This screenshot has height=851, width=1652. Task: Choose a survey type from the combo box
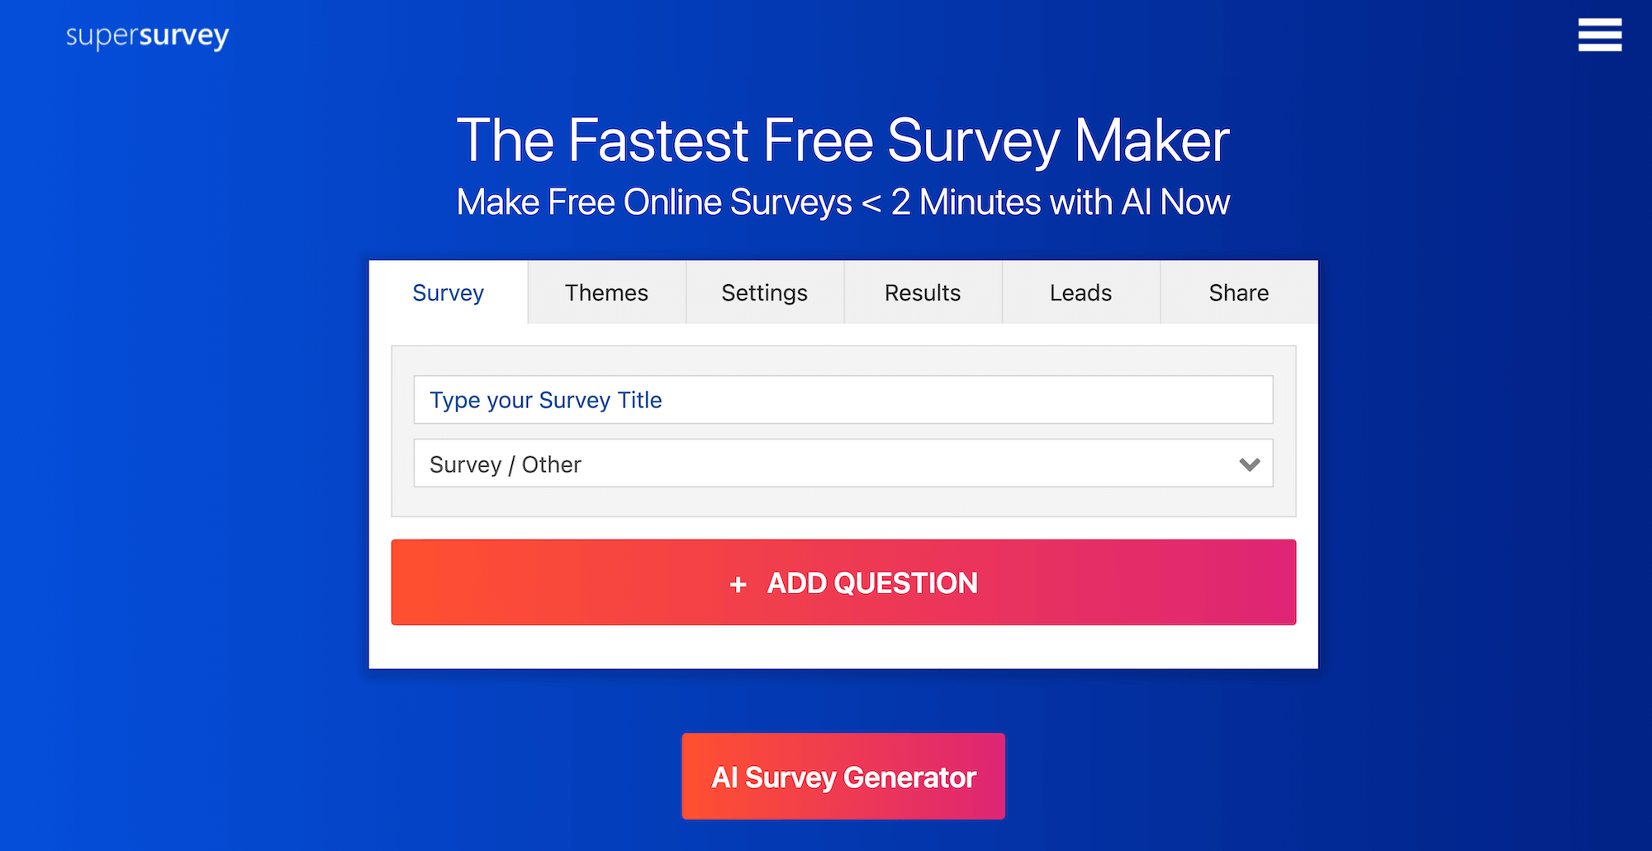click(x=843, y=464)
